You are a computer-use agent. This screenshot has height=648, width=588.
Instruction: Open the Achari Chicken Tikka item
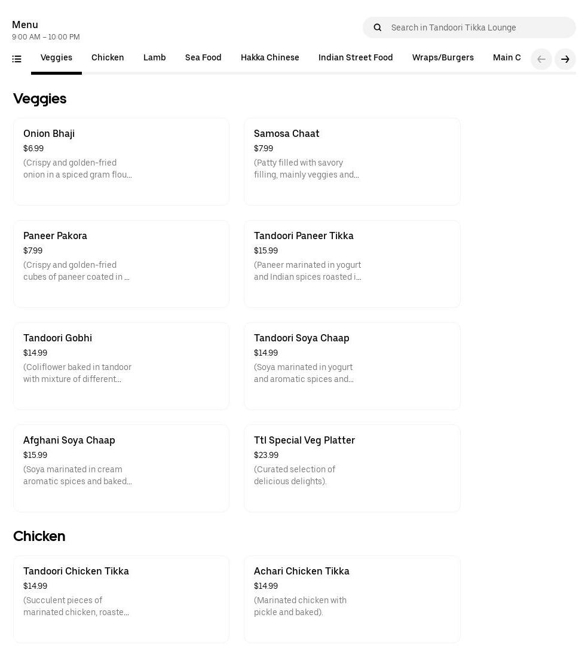[352, 599]
